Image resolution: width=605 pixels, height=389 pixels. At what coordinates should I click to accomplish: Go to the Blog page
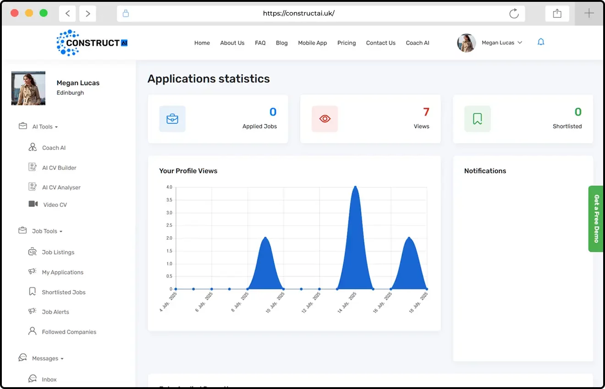pyautogui.click(x=282, y=43)
